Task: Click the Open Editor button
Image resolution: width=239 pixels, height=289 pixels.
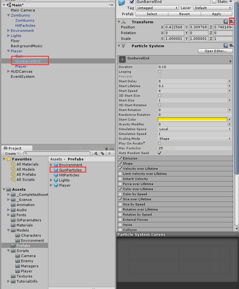Action: (x=215, y=51)
